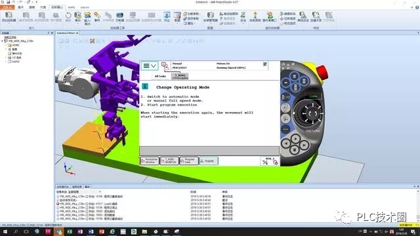Click the stop button on the virtual FlexPendant
Screen dimensions: 420x236
pos(295,150)
